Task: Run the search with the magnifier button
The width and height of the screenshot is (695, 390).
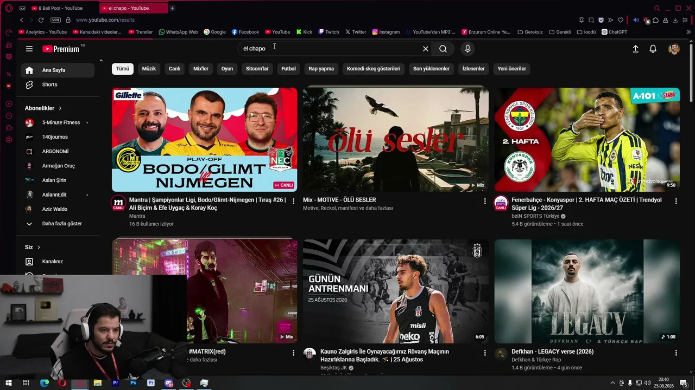Action: click(443, 49)
